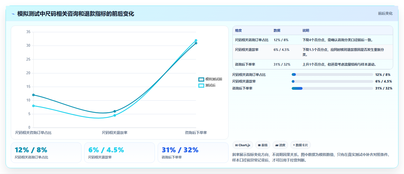Click the 测试后 point at 咨询后下单率
This screenshot has height=174, width=404.
click(196, 40)
